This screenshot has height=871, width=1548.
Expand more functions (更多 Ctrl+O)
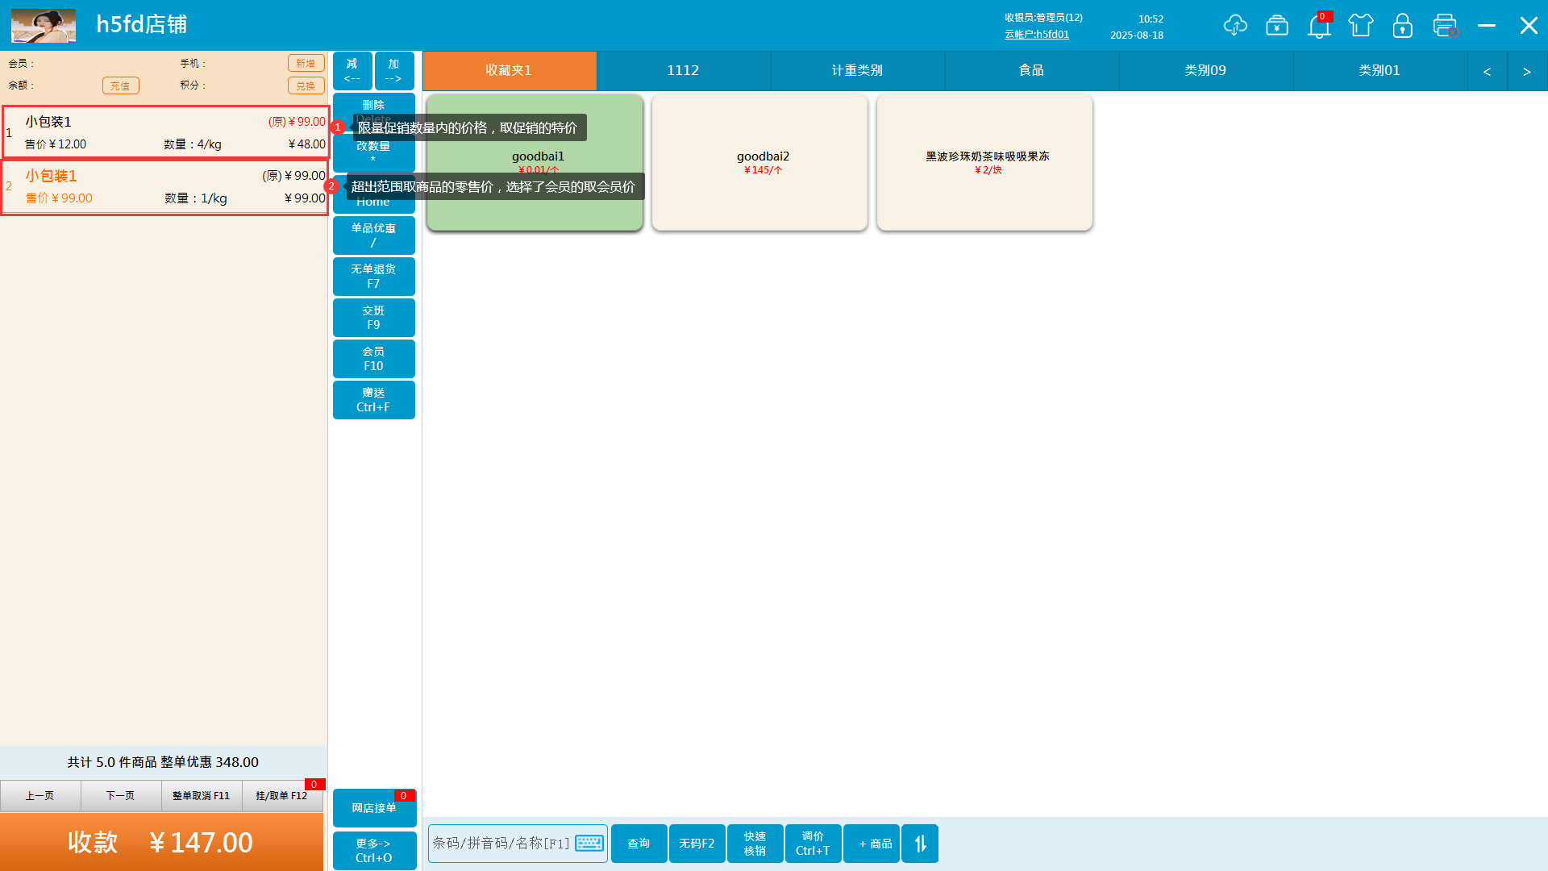[x=374, y=850]
